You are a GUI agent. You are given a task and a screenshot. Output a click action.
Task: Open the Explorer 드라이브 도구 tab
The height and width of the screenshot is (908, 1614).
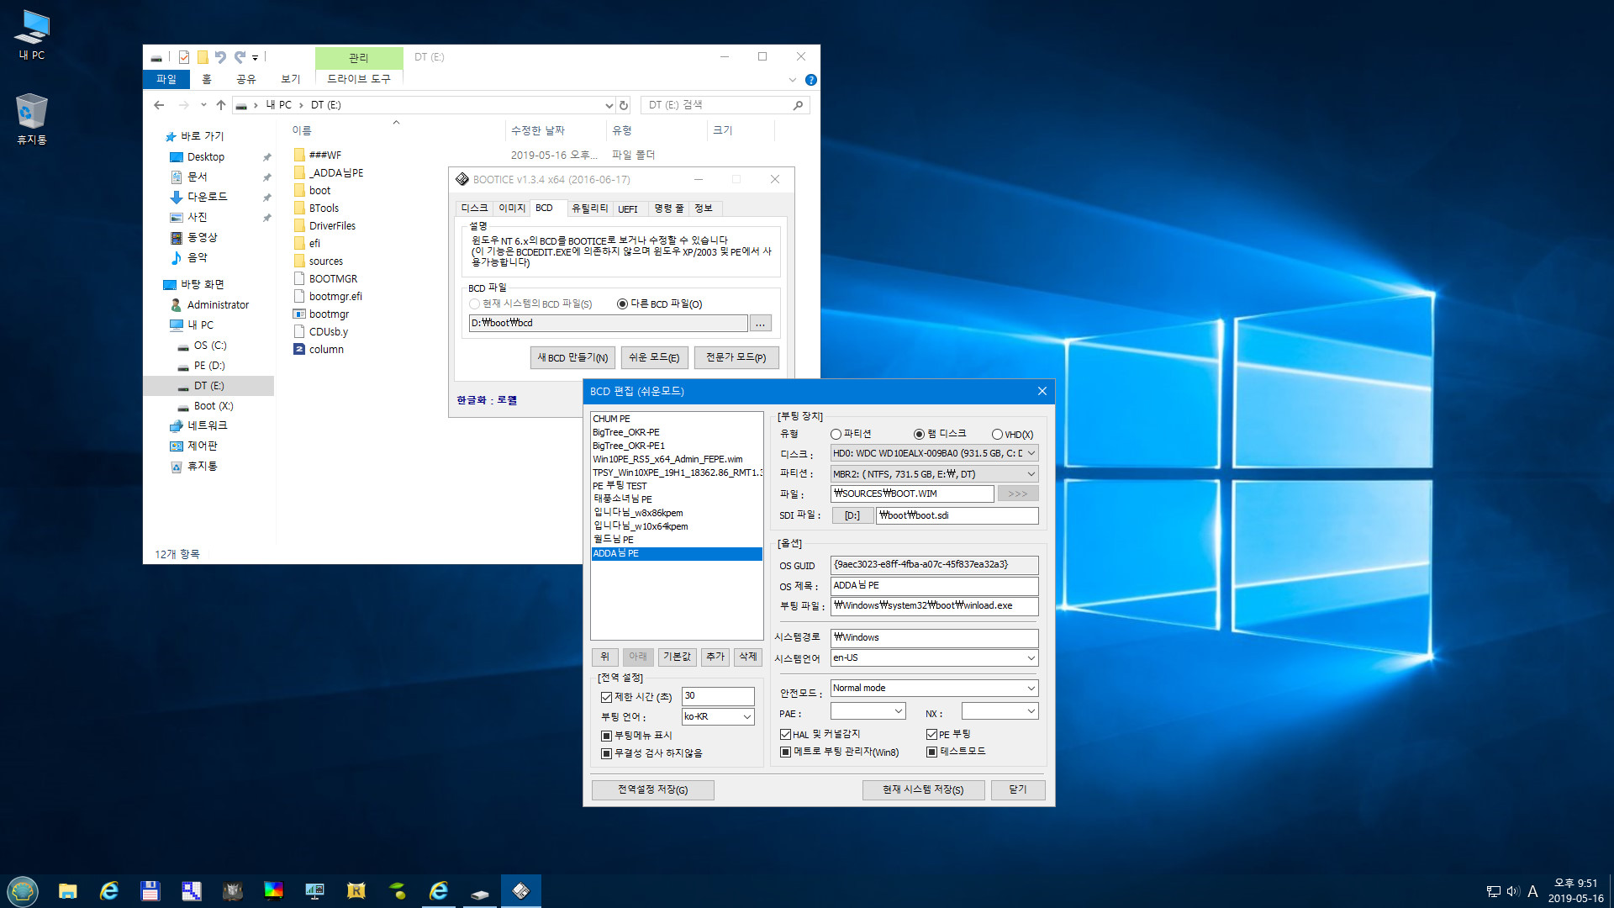click(x=359, y=79)
